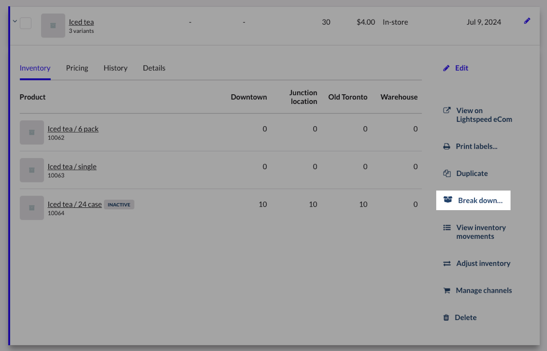Open the History tab
Screen dimensions: 547x351
pos(115,68)
